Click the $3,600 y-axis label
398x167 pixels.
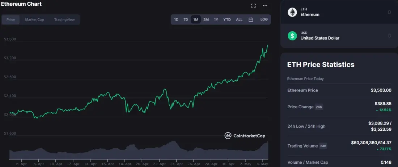pos(10,39)
